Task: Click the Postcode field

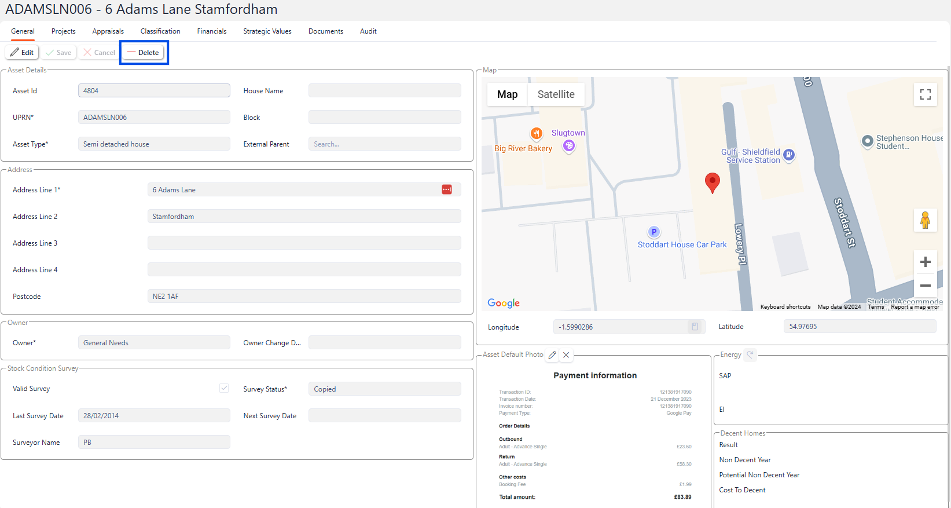Action: point(304,296)
